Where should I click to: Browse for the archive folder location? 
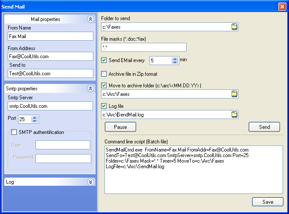tap(234, 94)
